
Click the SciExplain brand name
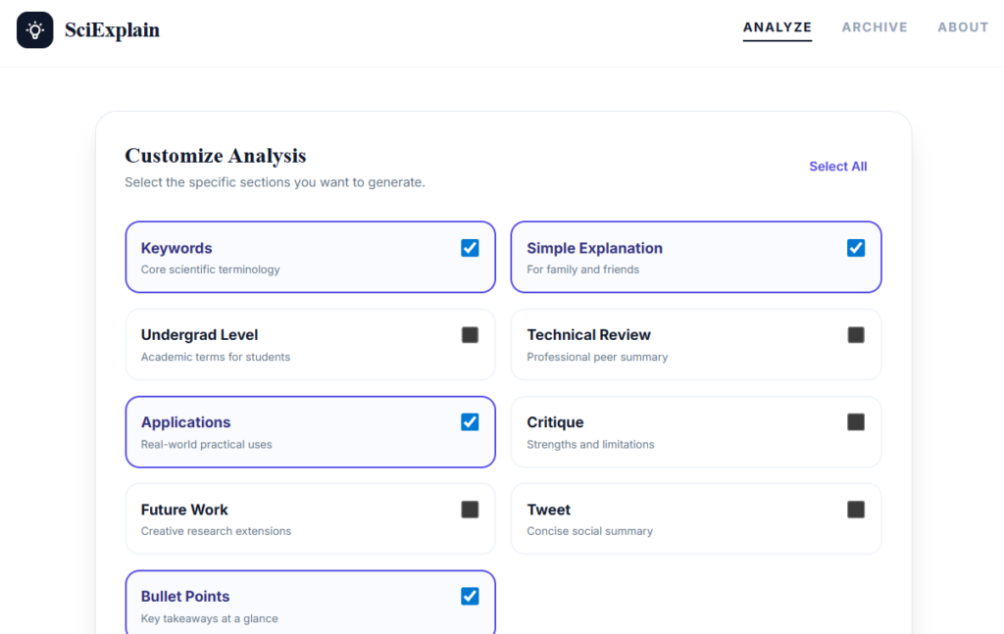[112, 30]
